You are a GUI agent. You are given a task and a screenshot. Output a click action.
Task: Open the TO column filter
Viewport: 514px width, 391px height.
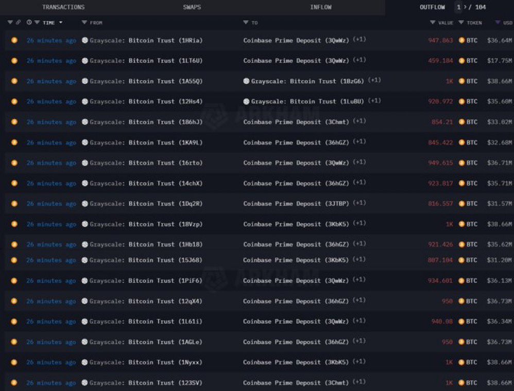pyautogui.click(x=246, y=22)
